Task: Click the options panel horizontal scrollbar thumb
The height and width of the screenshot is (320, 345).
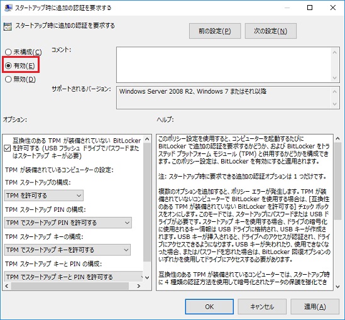Action: pyautogui.click(x=70, y=286)
